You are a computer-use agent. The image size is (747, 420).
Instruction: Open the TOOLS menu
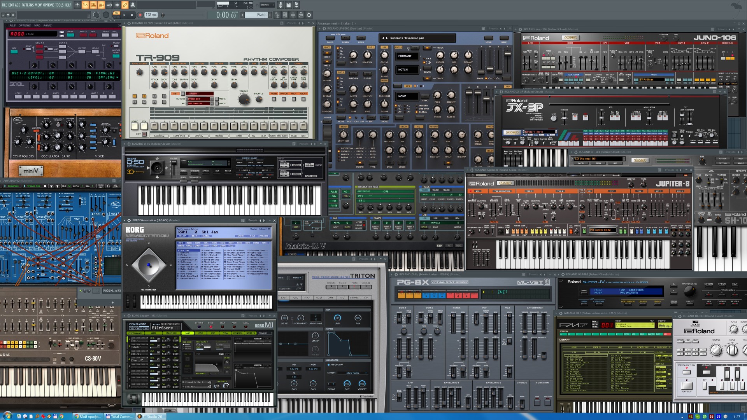(60, 5)
